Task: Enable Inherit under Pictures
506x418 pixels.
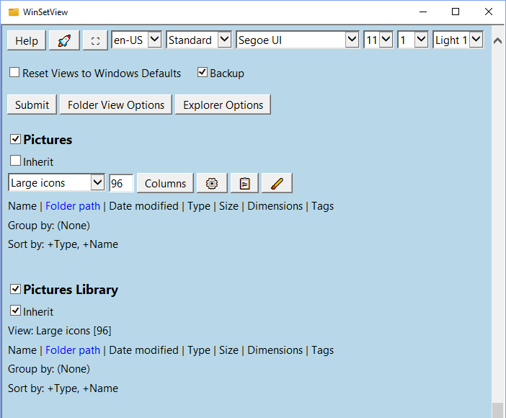Action: 15,161
